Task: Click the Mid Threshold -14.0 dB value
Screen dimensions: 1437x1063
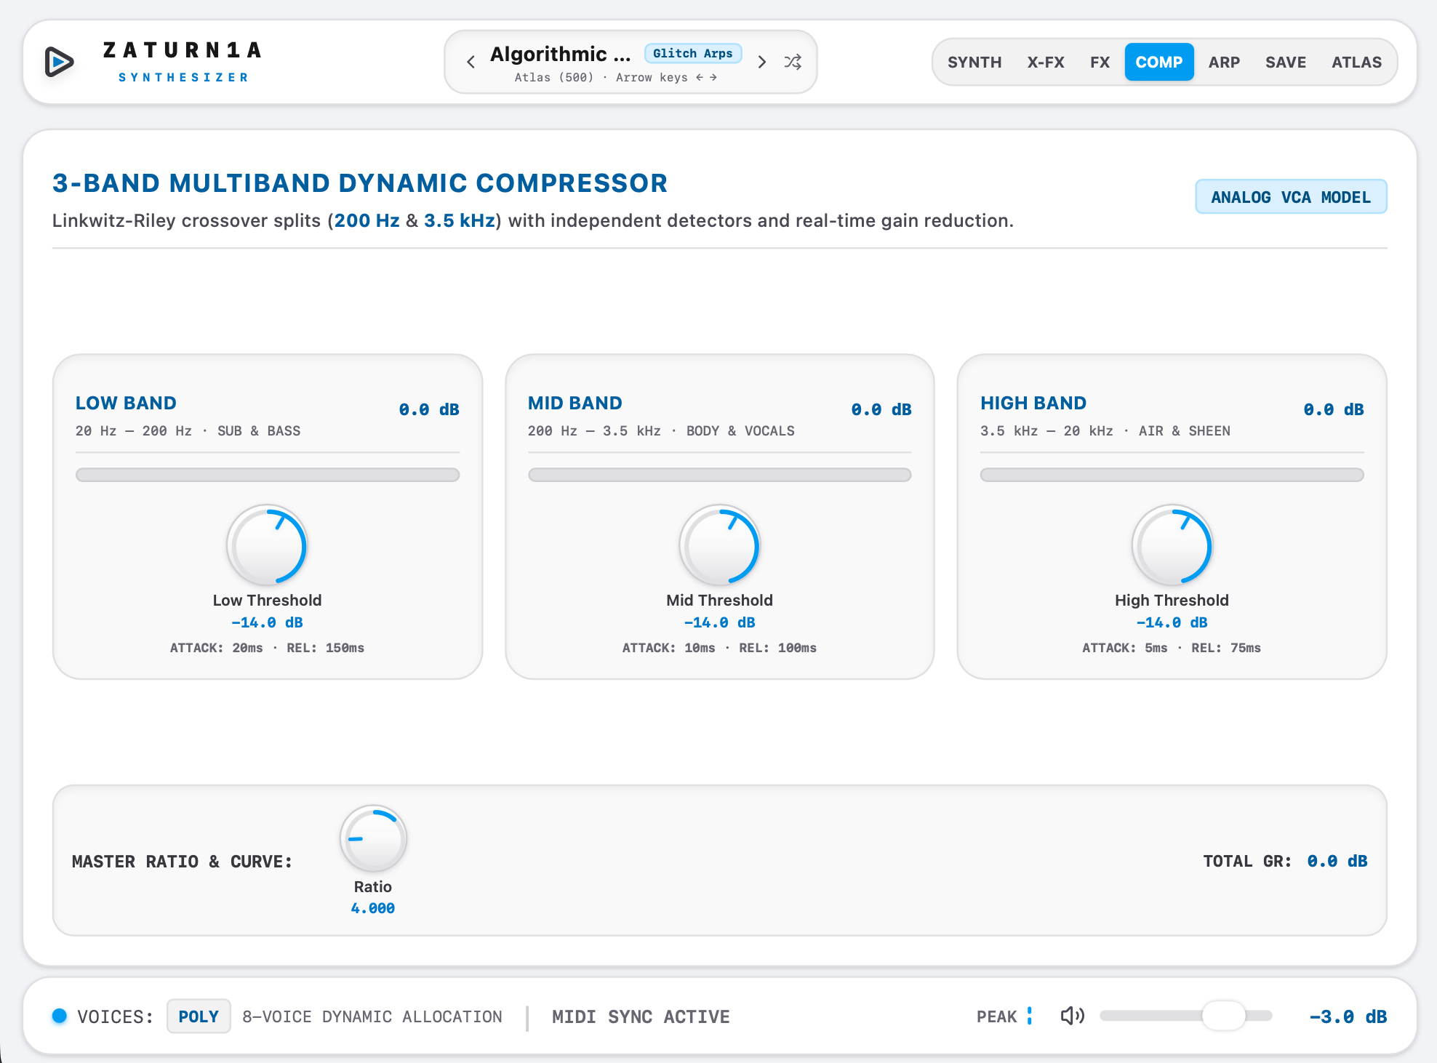Action: click(720, 622)
